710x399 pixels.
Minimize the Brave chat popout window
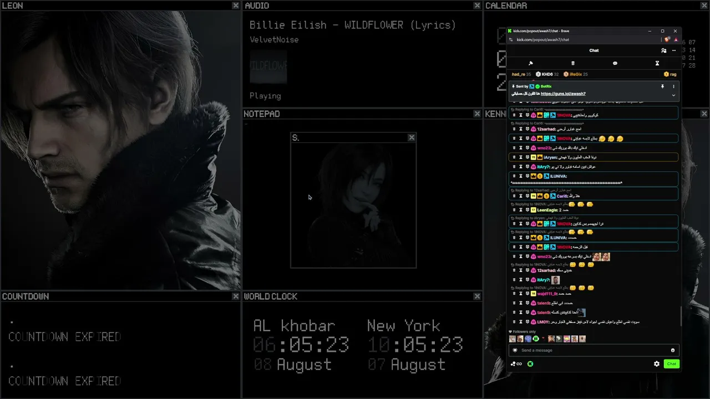(x=650, y=31)
